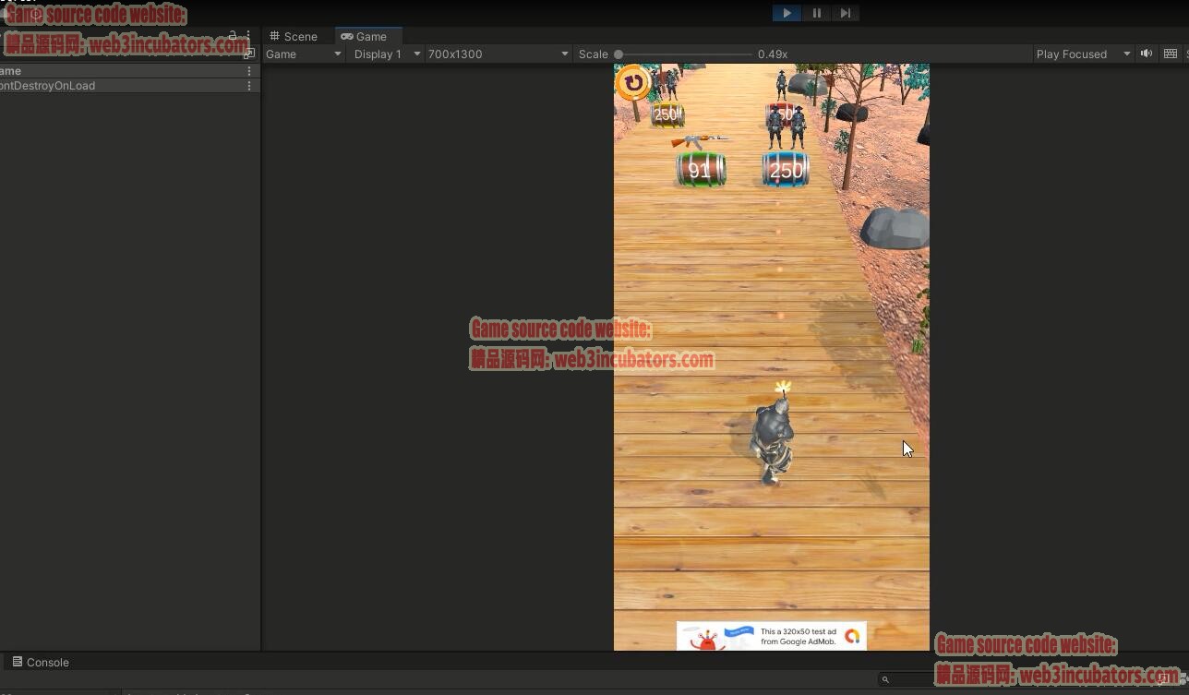
Task: Open the Hierarchy panel three-dot menu
Action: tap(248, 36)
